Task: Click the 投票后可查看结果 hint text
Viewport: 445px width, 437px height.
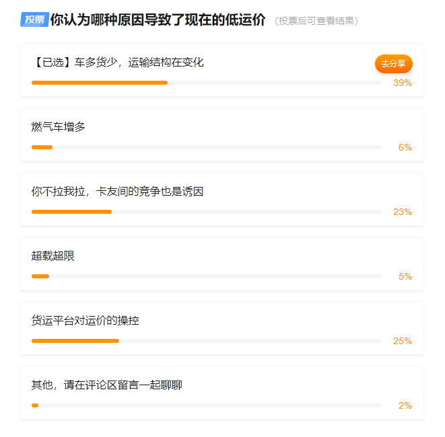Action: coord(316,21)
